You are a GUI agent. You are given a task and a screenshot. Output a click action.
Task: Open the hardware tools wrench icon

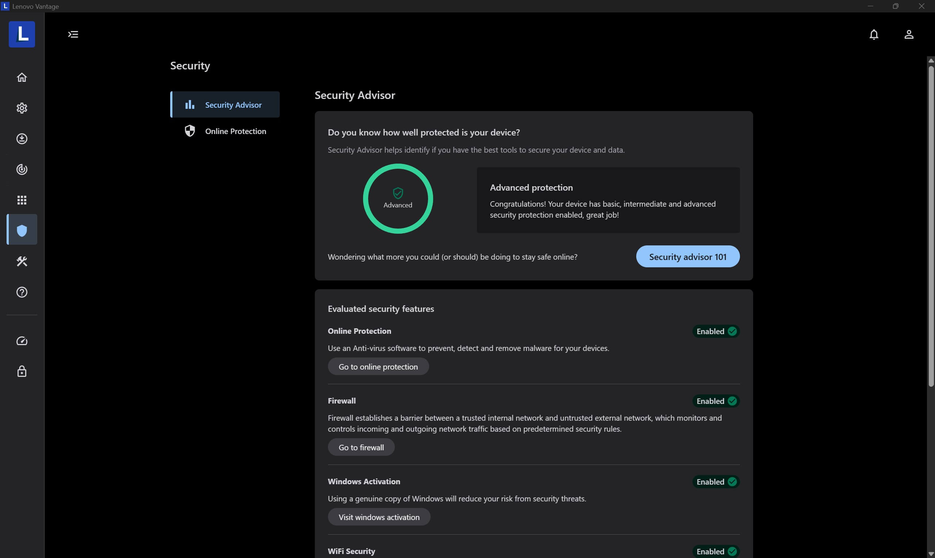pyautogui.click(x=22, y=261)
